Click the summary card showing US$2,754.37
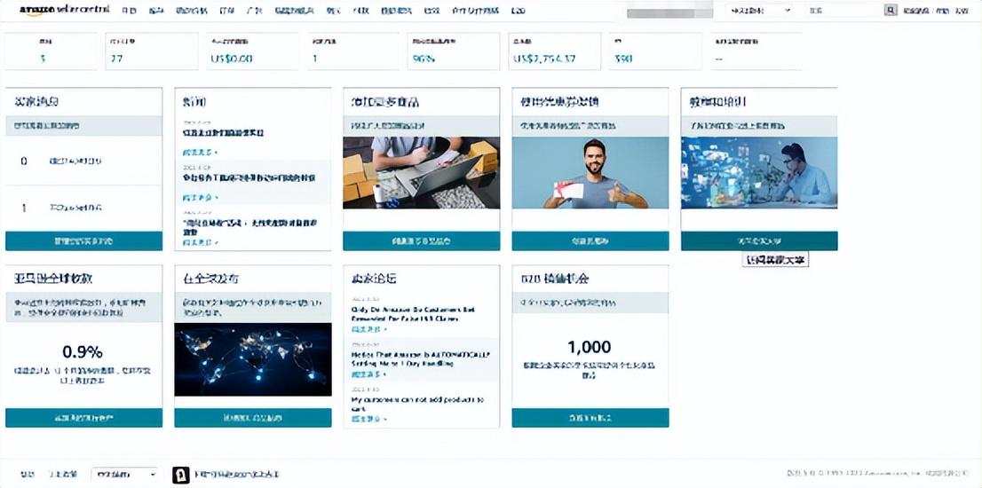The height and width of the screenshot is (488, 982). (554, 51)
